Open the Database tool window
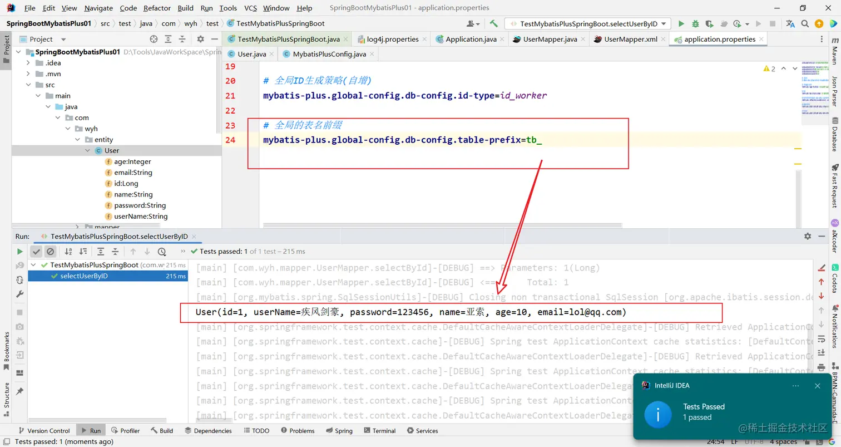841x447 pixels. [x=834, y=134]
